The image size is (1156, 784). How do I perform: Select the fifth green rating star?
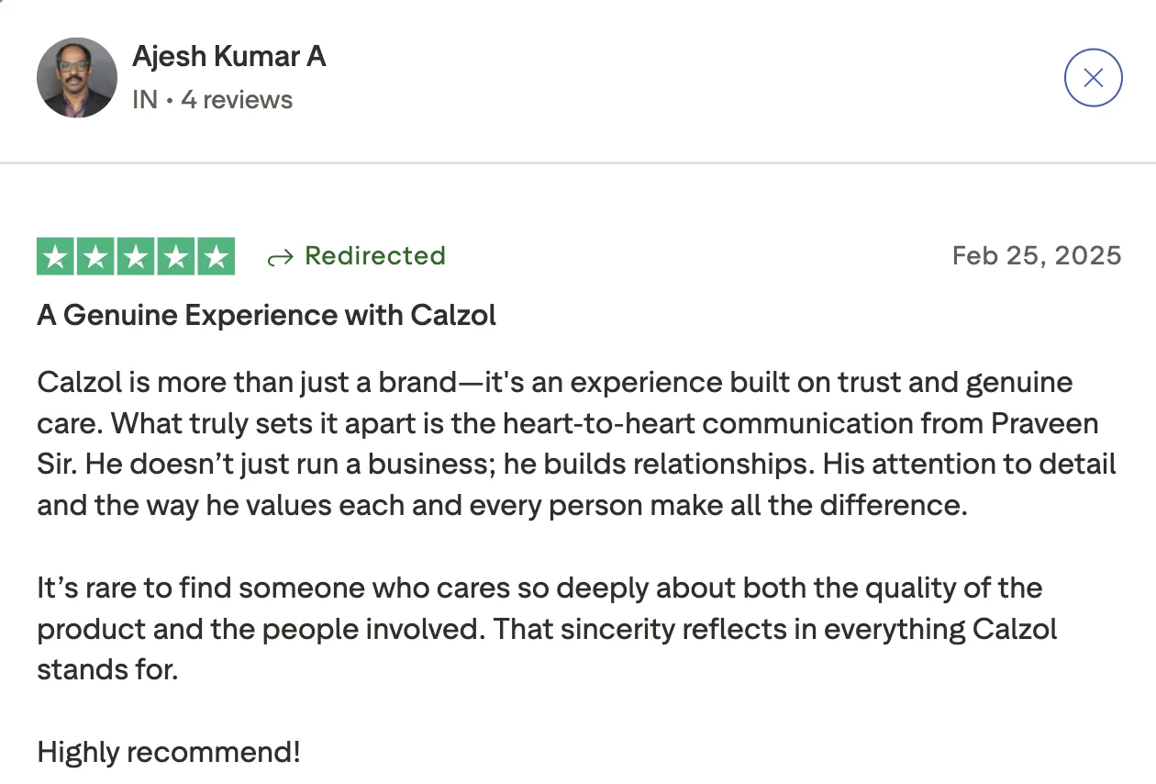click(216, 256)
